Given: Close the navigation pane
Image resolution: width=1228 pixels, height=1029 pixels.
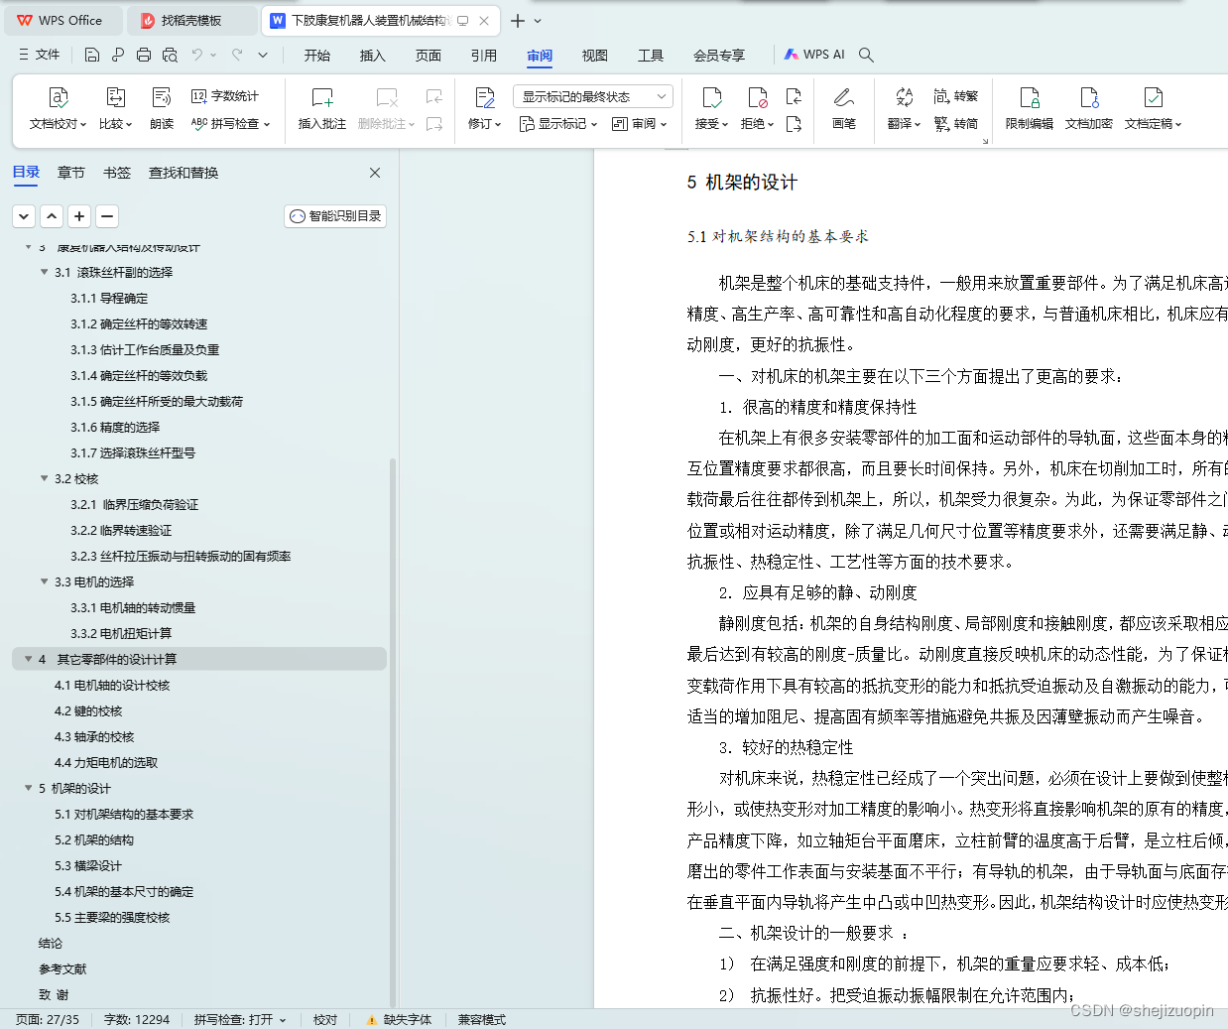Looking at the screenshot, I should coord(375,173).
